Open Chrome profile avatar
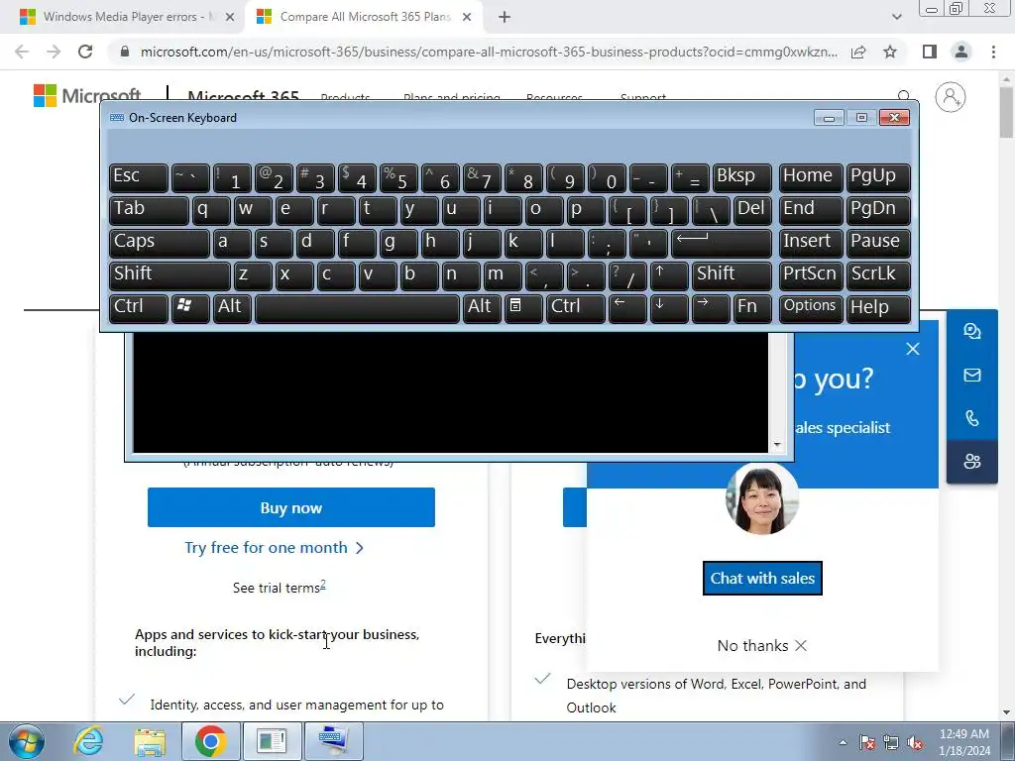This screenshot has height=761, width=1015. 961,52
